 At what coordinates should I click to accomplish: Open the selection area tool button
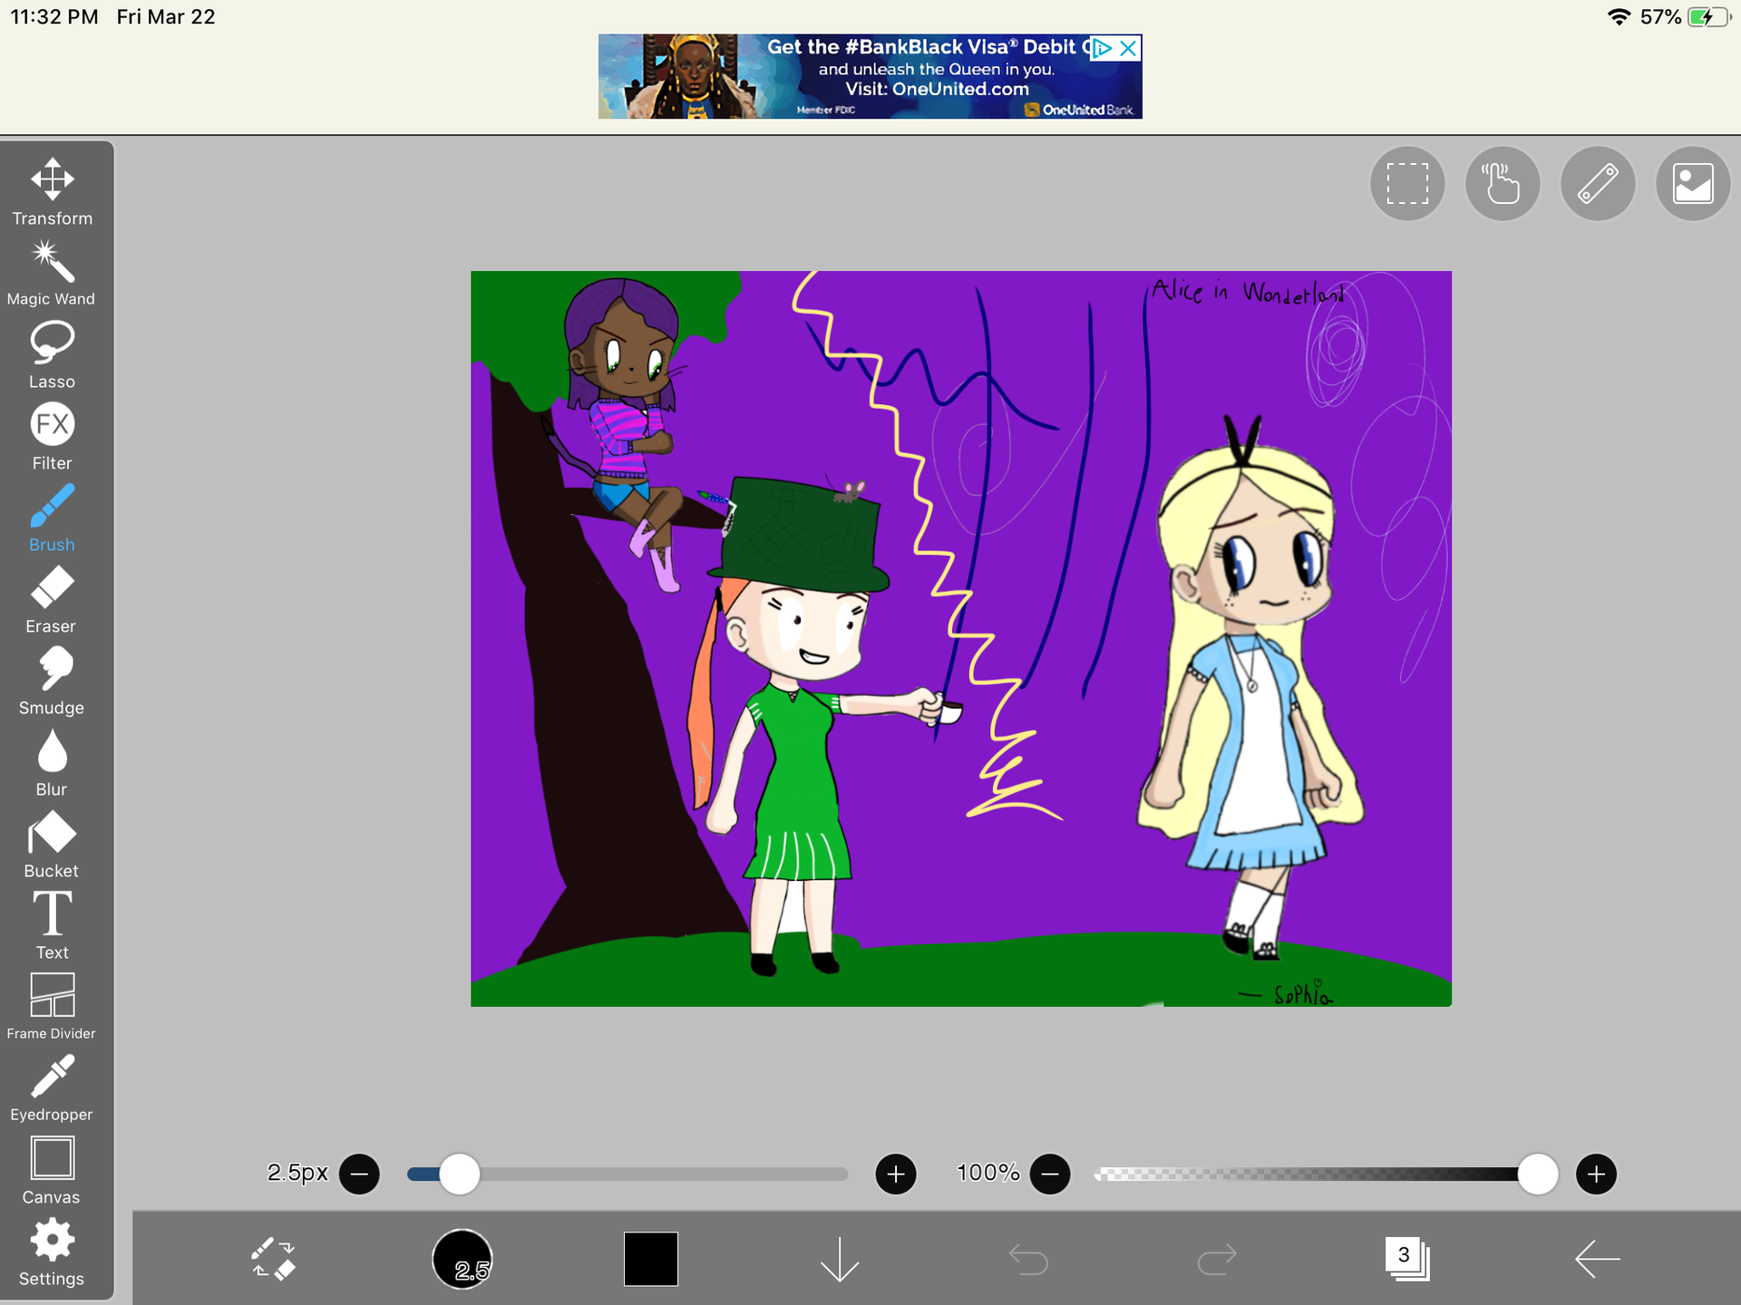point(1407,184)
